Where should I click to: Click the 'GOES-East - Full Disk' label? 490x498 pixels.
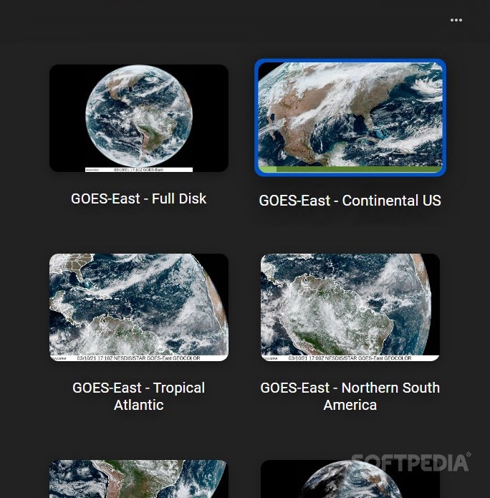[x=139, y=198]
